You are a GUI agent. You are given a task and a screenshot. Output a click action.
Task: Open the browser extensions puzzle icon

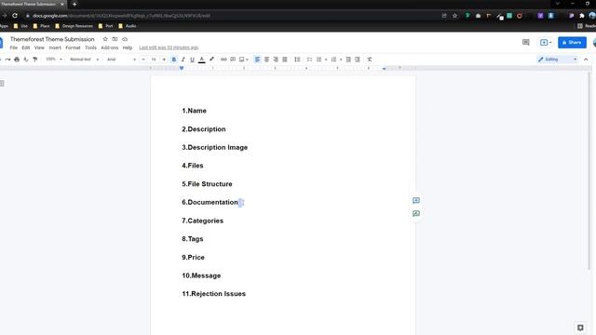581,16
